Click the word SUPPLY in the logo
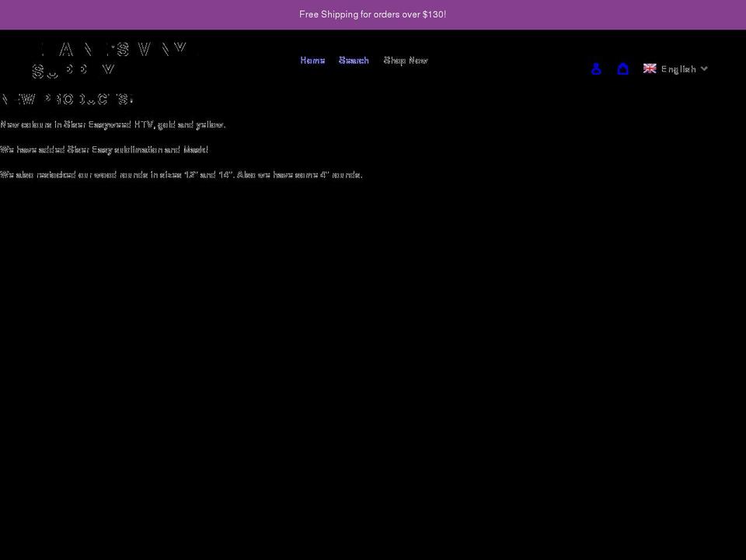Viewport: 746px width, 560px height. (x=74, y=71)
